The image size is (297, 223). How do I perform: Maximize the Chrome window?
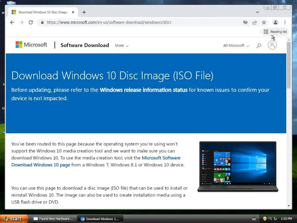pos(275,7)
